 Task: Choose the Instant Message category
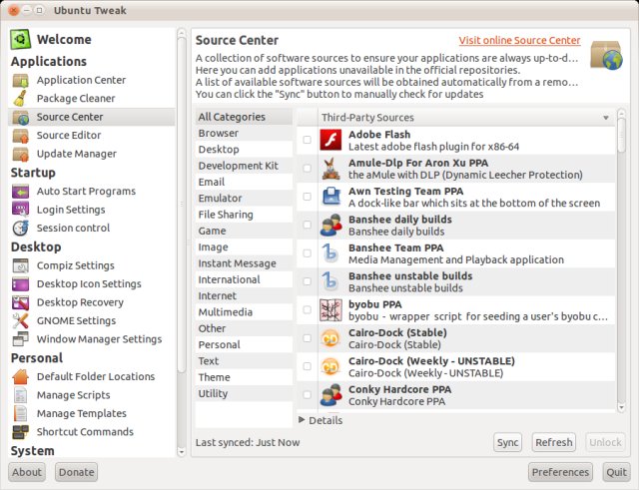click(244, 263)
